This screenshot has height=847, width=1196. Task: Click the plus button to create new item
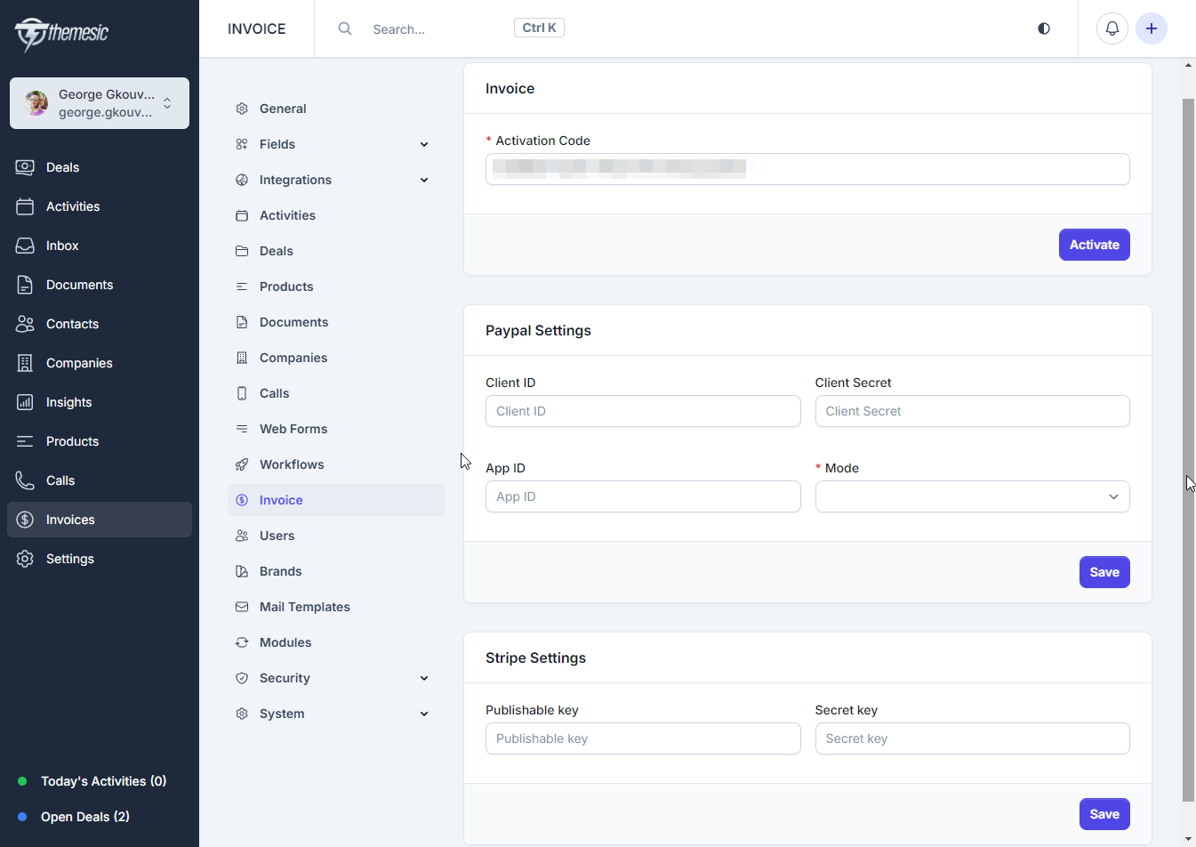[1152, 28]
